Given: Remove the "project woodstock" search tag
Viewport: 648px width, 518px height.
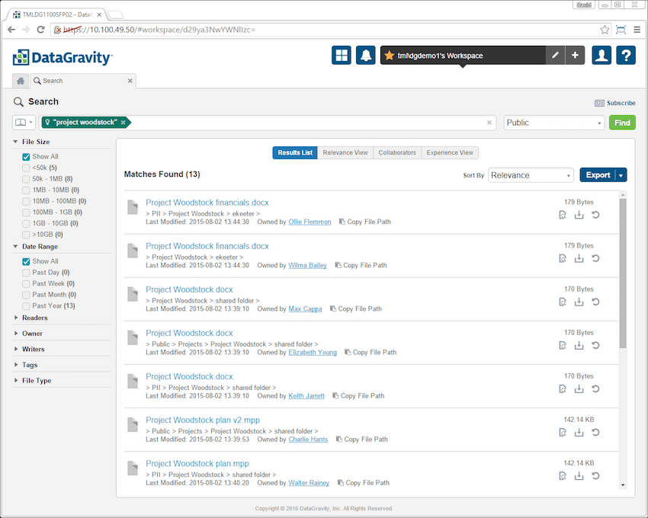Looking at the screenshot, I should (x=124, y=123).
